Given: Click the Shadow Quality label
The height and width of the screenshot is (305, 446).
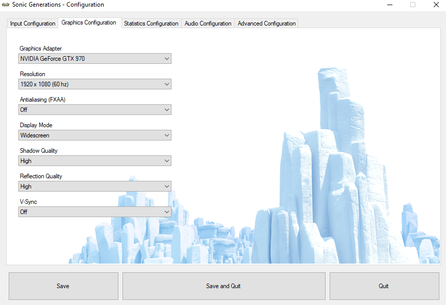Looking at the screenshot, I should click(x=39, y=151).
